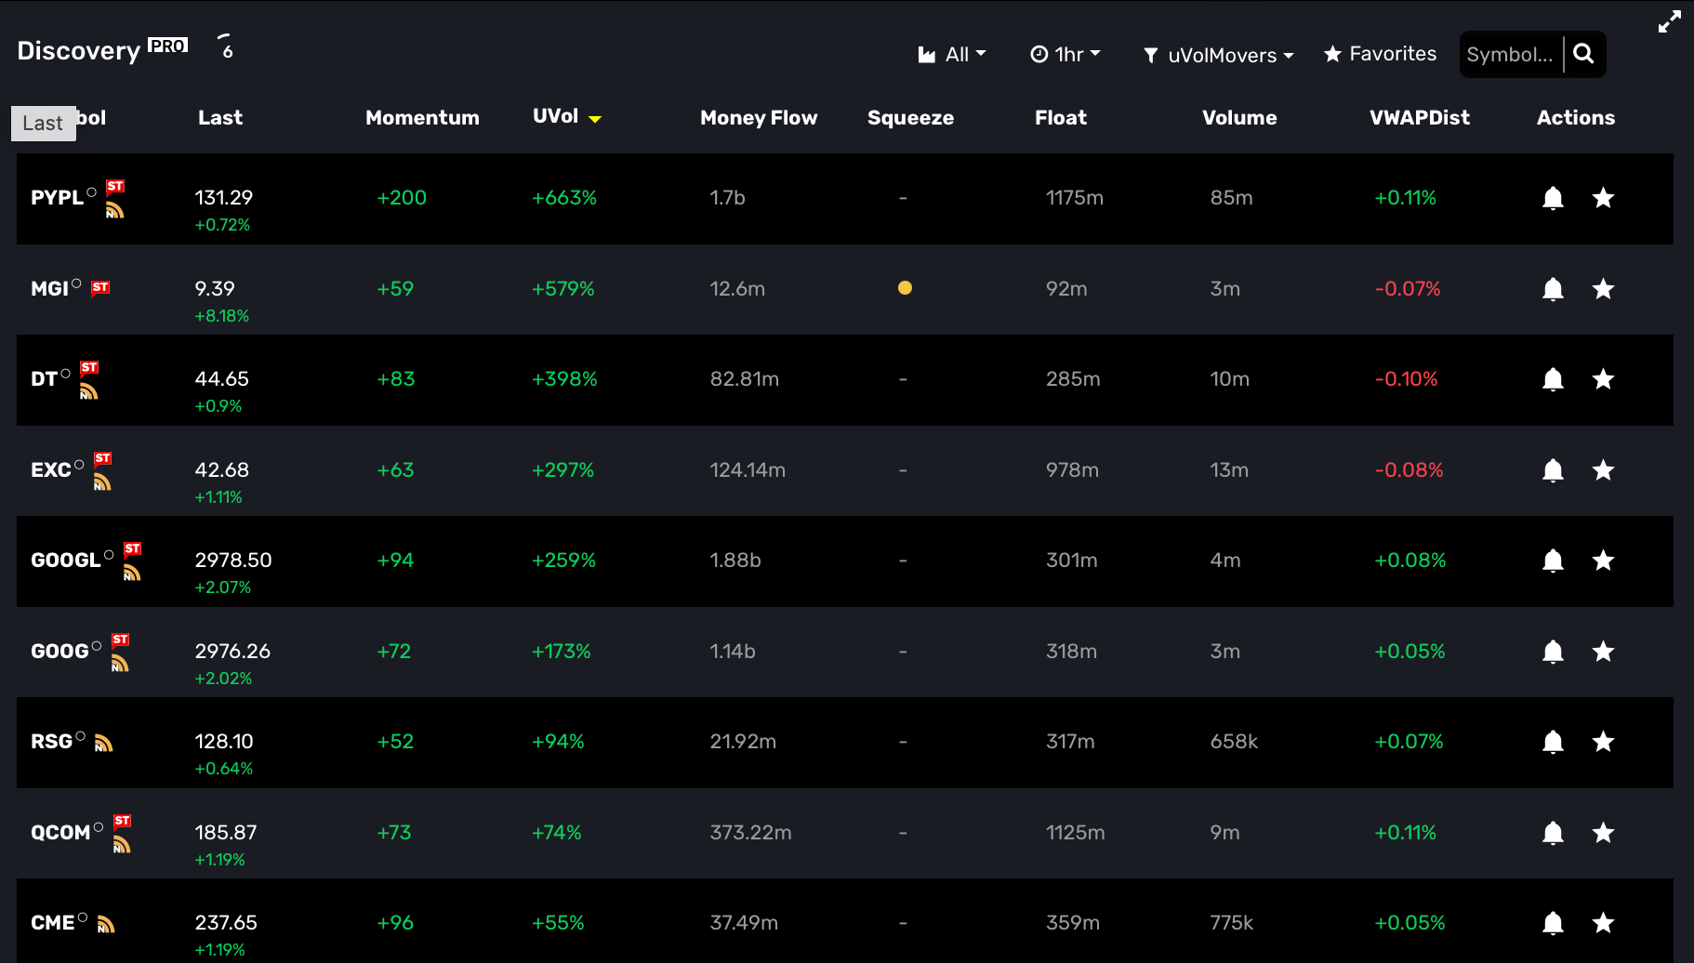This screenshot has width=1694, height=963.
Task: Set alert bell on EXC row
Action: [1553, 470]
